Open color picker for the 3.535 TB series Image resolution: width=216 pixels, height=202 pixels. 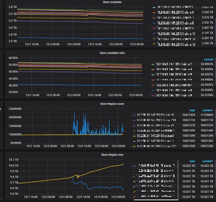154,12
